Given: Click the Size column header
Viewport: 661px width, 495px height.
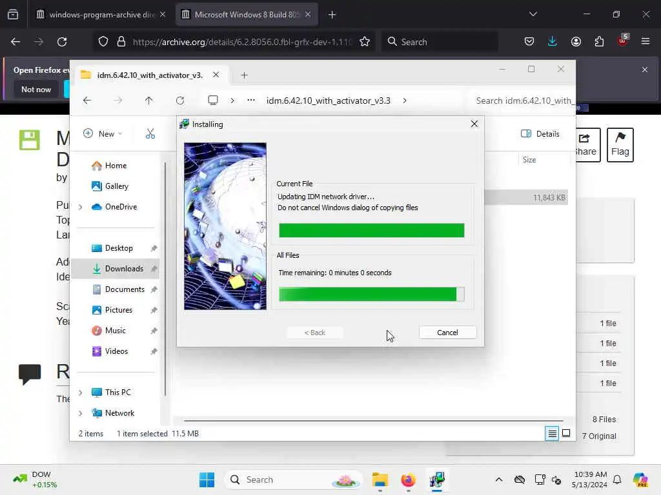Looking at the screenshot, I should pyautogui.click(x=529, y=160).
